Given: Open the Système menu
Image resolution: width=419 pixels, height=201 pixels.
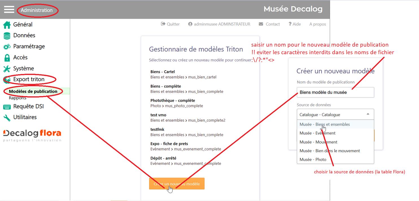Looking at the screenshot, I should point(23,68).
